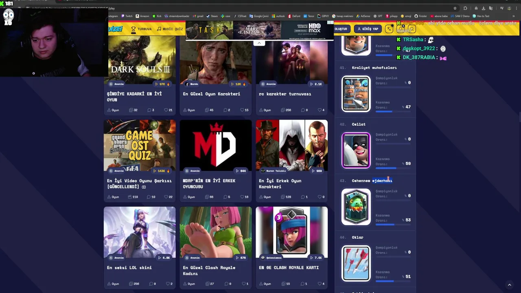Open En İyi Video Oyunu Şarkısı quiz title
Viewport: 521px width, 293px height.
(139, 184)
